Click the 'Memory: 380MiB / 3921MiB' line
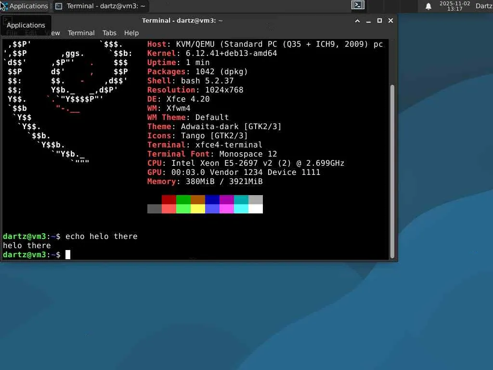Screen dimensions: 493x370 click(205, 182)
